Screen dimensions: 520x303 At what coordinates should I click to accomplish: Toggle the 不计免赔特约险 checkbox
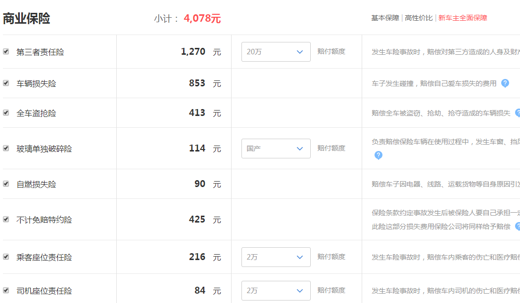tap(6, 219)
